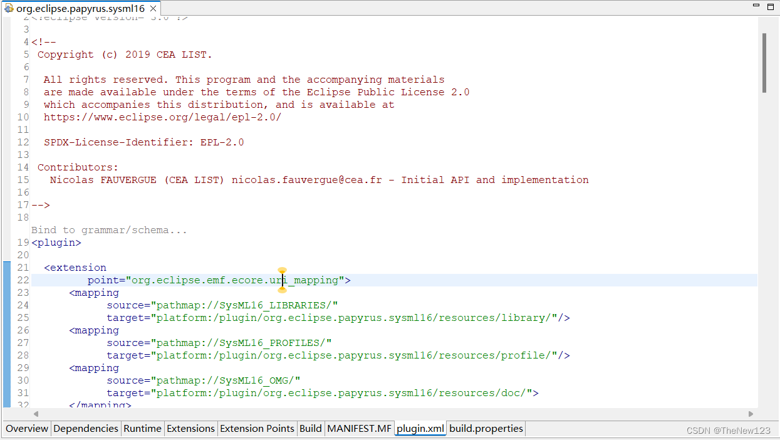Screen dimensions: 780x440
Task: View the Extension Points tab
Action: (257, 429)
